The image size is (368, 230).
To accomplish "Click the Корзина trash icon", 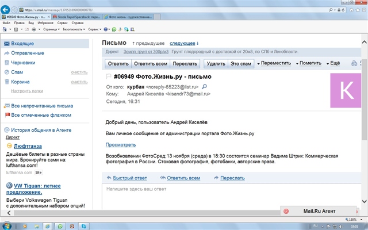I will pyautogui.click(x=6, y=82).
